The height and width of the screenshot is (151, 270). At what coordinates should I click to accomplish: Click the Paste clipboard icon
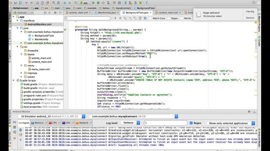tap(47, 3)
